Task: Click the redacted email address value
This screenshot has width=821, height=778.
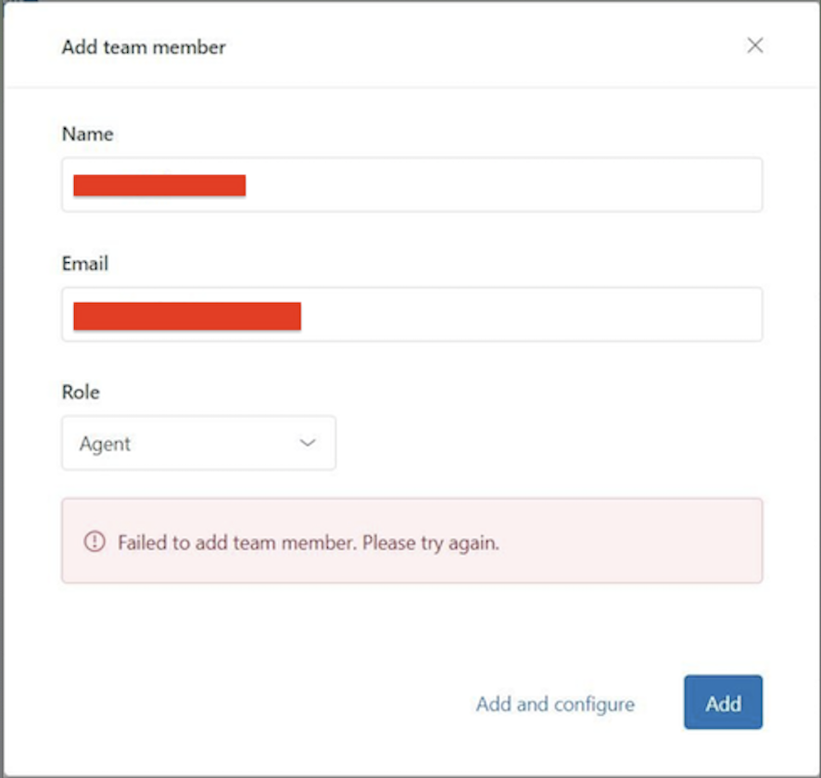Action: pyautogui.click(x=187, y=316)
